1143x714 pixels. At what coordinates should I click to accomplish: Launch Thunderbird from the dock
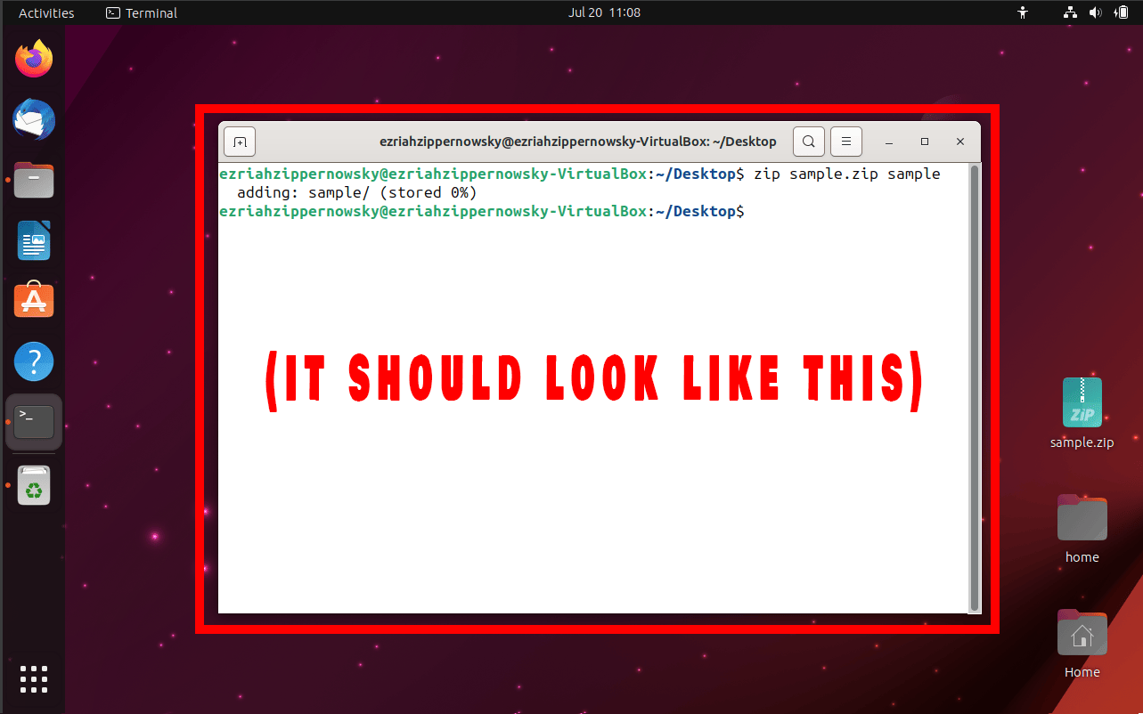33,118
